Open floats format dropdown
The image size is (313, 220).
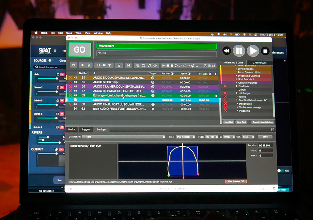(248, 137)
